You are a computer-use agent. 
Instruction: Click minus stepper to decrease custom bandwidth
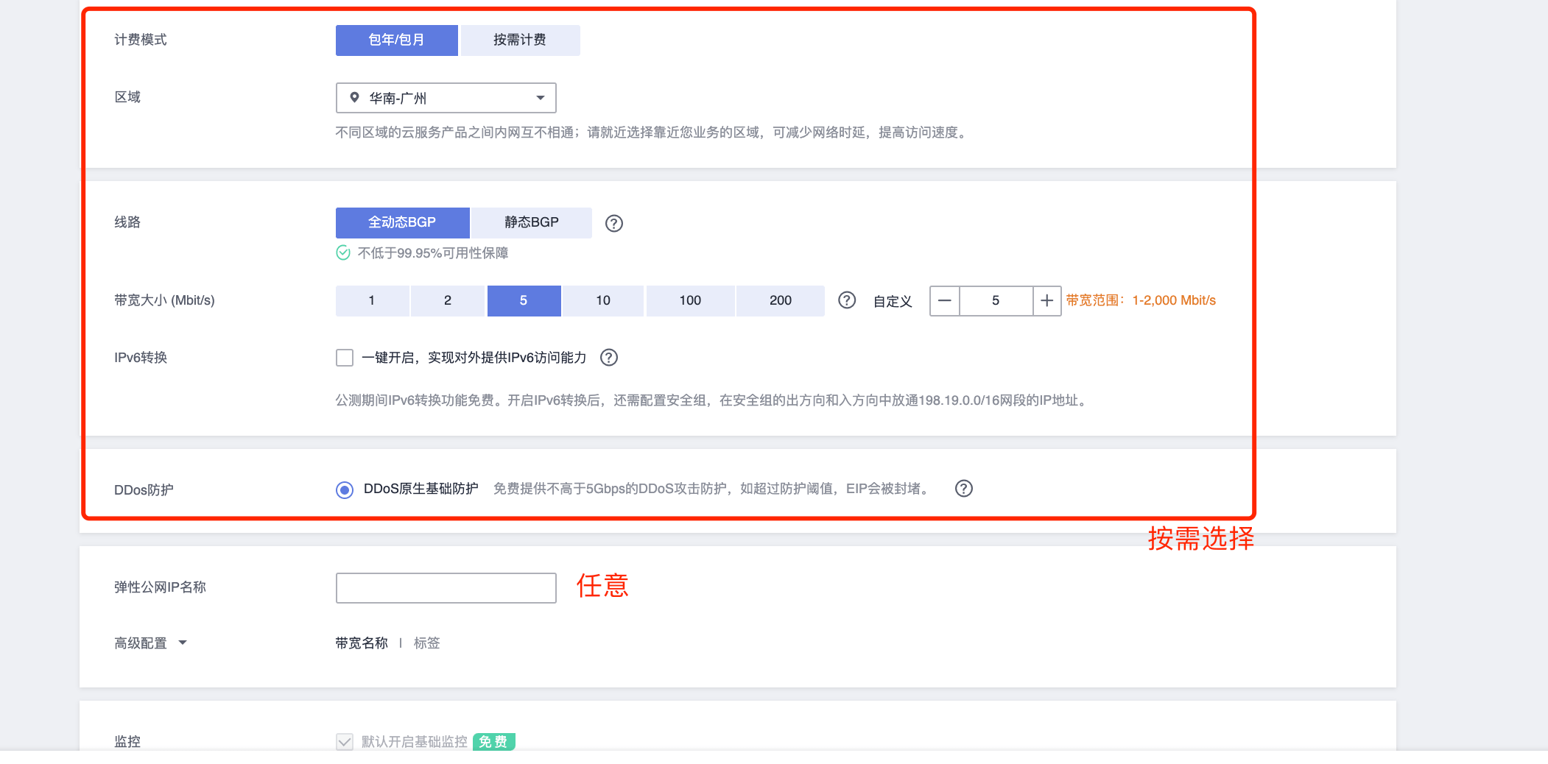pyautogui.click(x=945, y=301)
